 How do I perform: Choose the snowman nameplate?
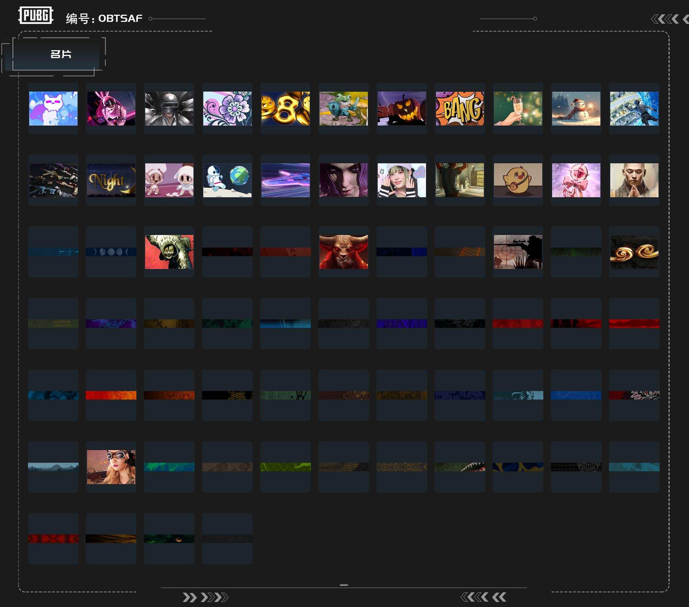[576, 109]
